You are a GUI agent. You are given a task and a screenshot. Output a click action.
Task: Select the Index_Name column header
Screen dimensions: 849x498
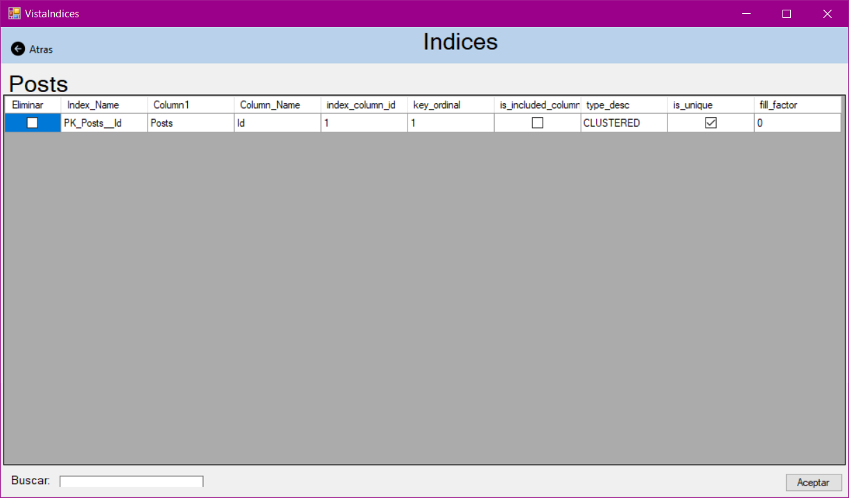[103, 105]
